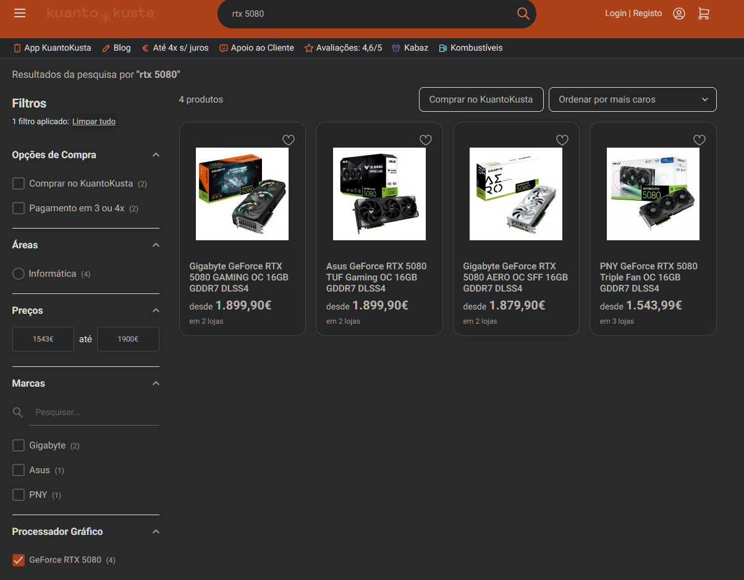Favorite the Gigabyte GAMING OC card
Screen dimensions: 744x580
289,140
